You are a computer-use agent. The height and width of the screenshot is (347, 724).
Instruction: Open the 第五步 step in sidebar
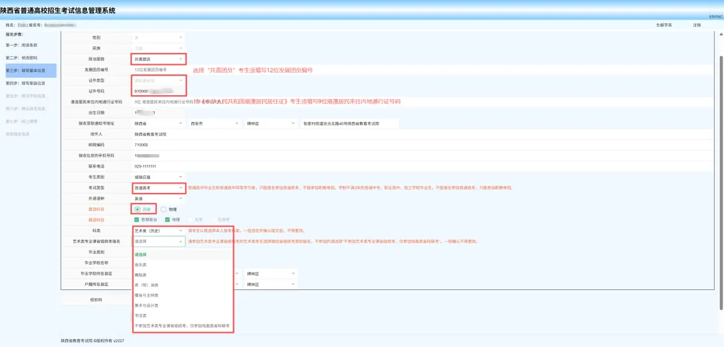(x=25, y=96)
